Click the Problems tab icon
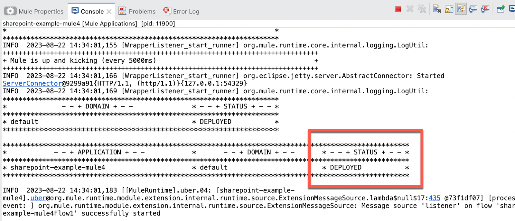 (122, 11)
